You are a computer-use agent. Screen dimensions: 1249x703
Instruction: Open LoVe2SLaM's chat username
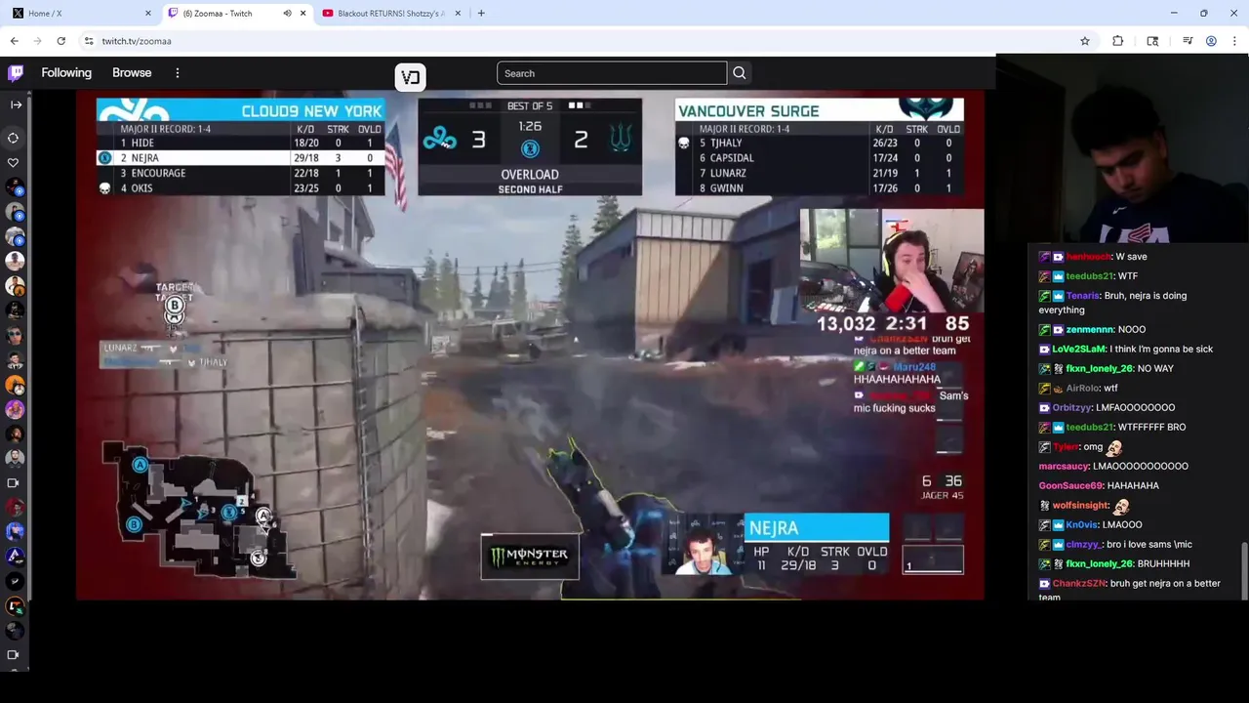(x=1079, y=350)
